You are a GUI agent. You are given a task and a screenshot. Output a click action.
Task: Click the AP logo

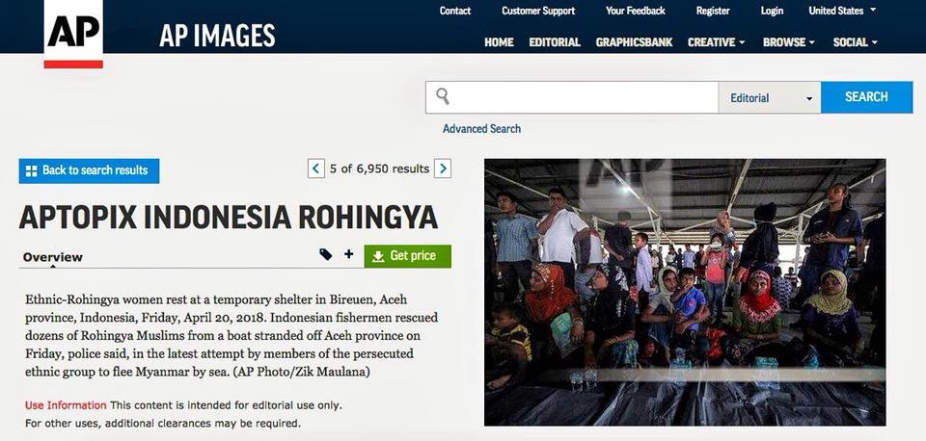pos(73,35)
